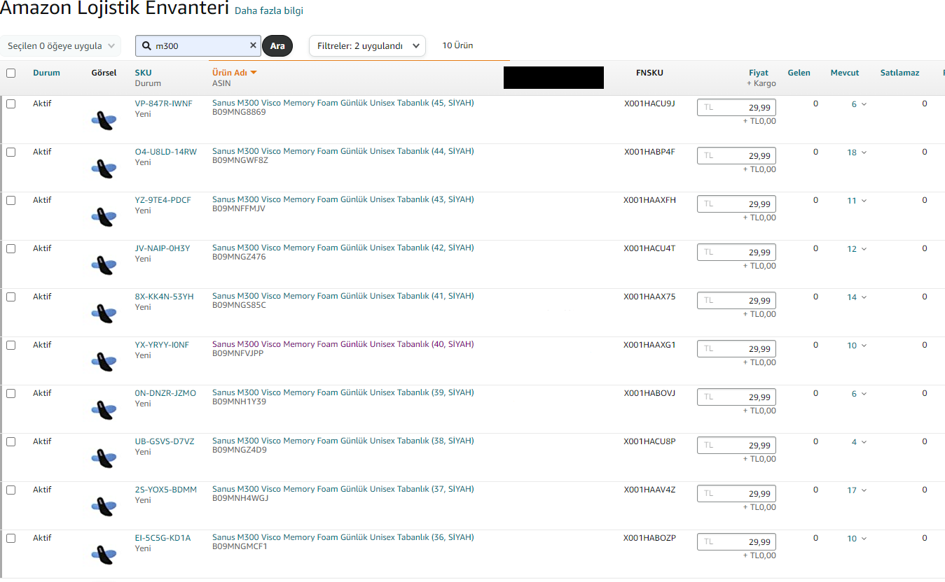
Task: Open insole thumbnail for SKU YX-YRYY-I0NF
Action: (104, 362)
